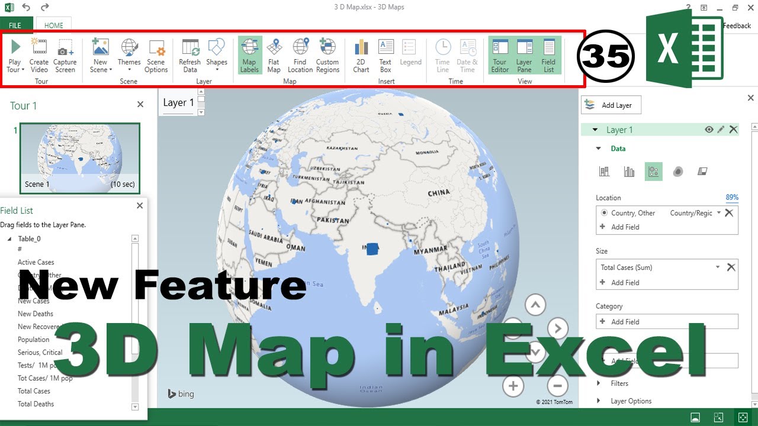Toggle the Layer Pane
Screen dimensions: 758x426
(525, 55)
